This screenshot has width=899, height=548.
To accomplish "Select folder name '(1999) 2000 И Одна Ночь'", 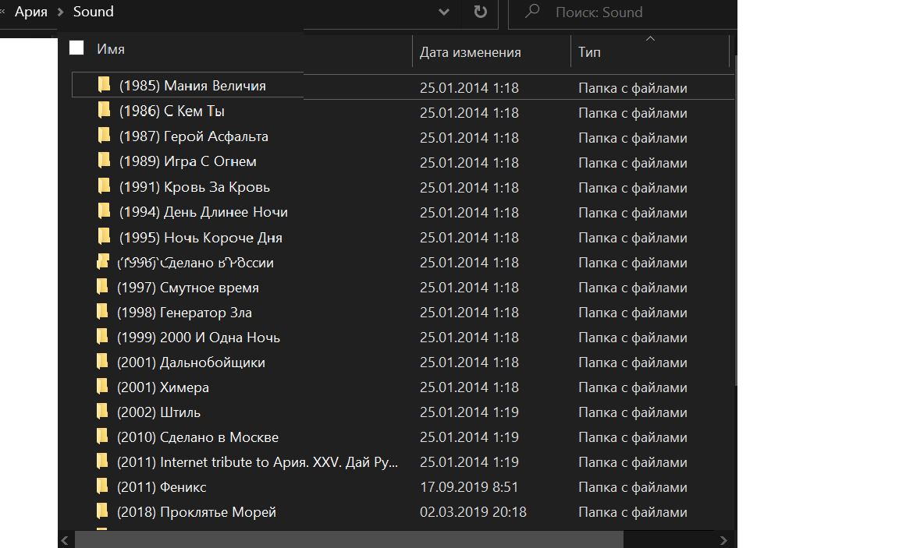I will (198, 338).
